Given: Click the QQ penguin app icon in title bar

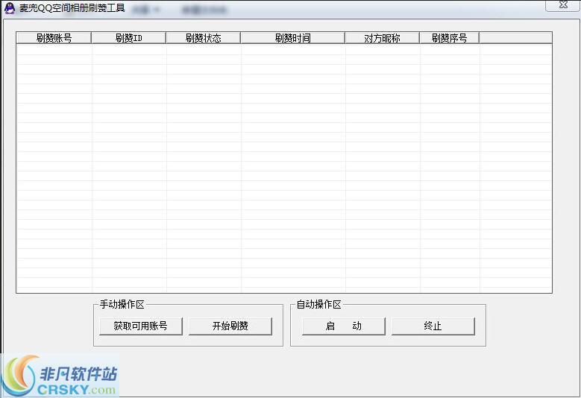Looking at the screenshot, I should (x=10, y=7).
